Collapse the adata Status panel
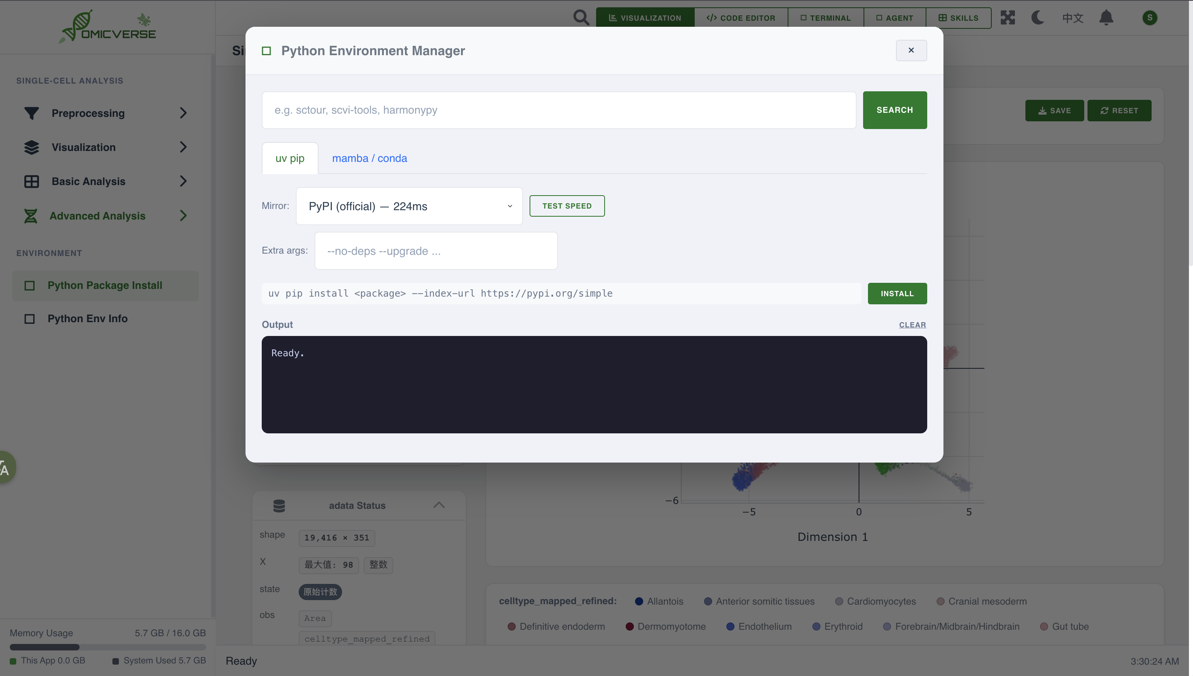 point(439,505)
